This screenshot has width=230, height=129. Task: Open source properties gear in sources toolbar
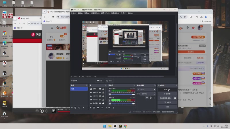pyautogui.click(x=98, y=108)
